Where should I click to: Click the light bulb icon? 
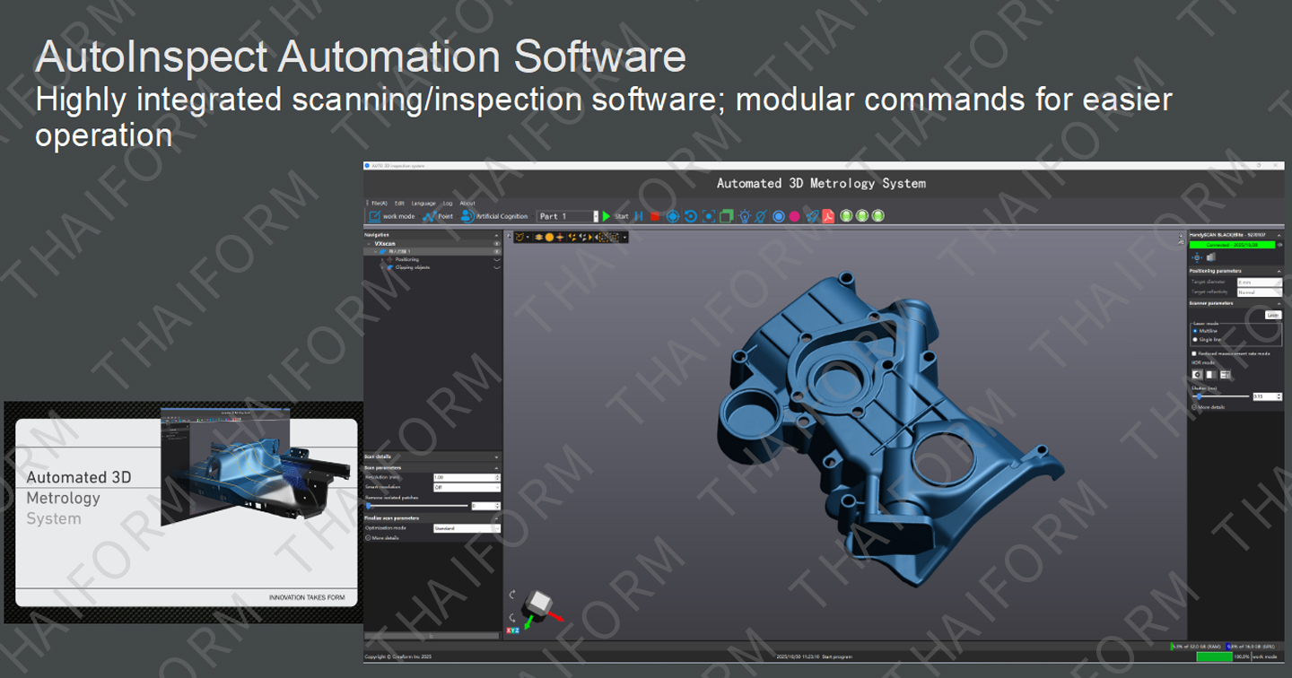coord(744,216)
